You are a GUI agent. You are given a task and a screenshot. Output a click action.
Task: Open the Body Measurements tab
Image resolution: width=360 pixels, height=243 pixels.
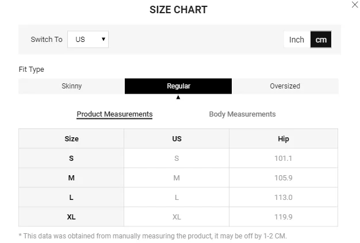pyautogui.click(x=242, y=114)
